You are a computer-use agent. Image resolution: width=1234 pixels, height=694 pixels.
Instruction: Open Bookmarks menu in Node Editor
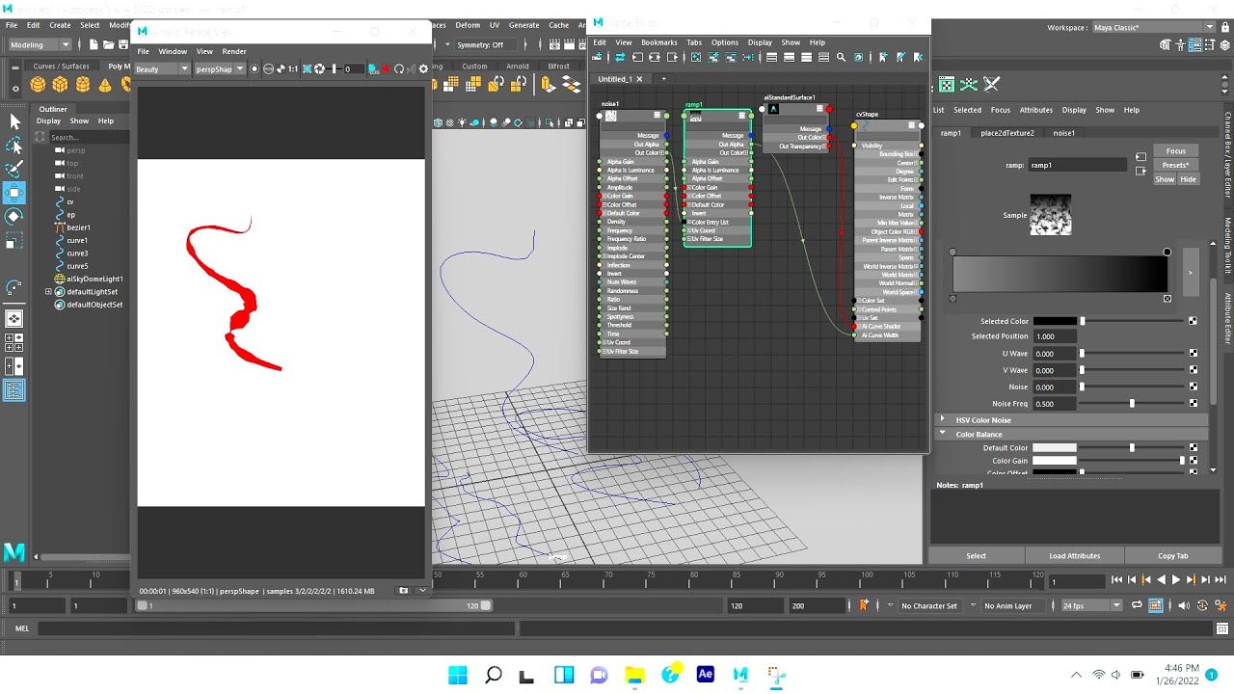pos(658,42)
